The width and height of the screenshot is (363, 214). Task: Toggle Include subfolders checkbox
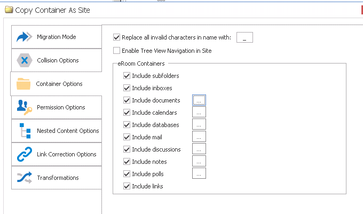point(127,76)
